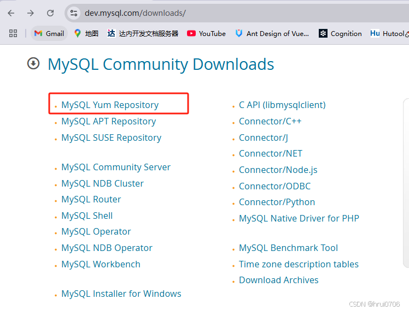Open the YouTube bookmark

(206, 34)
